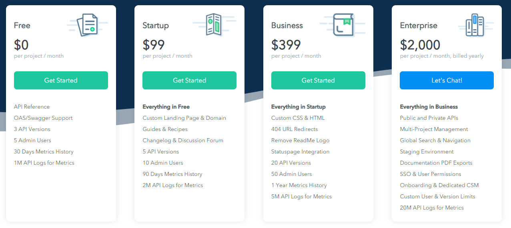
Task: Click the Statuspage Integration feature
Action: tap(301, 151)
